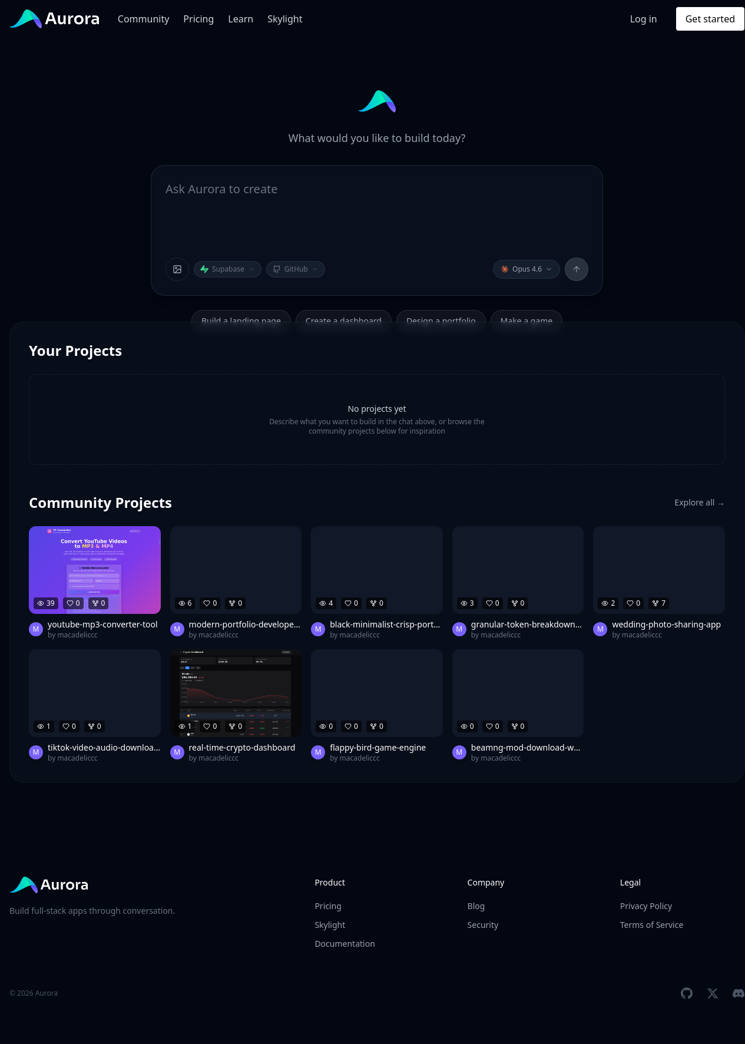Click views icon on flappy-bird-game-engine card

[323, 726]
